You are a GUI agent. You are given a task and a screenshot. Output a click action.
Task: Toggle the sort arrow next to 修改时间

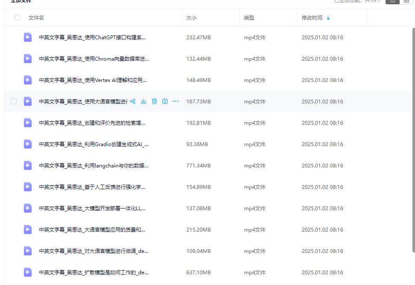[x=328, y=18]
